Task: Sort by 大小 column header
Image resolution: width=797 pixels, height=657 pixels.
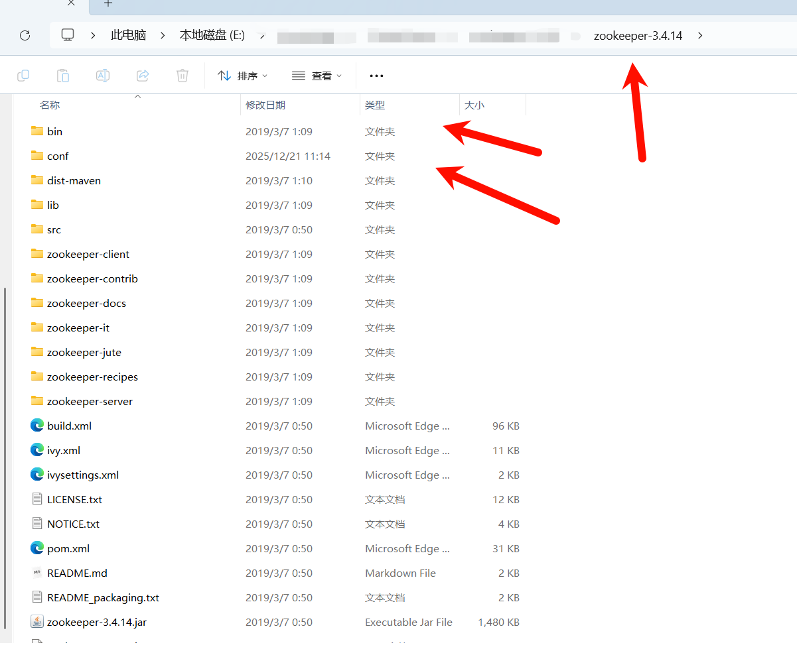Action: pos(474,105)
